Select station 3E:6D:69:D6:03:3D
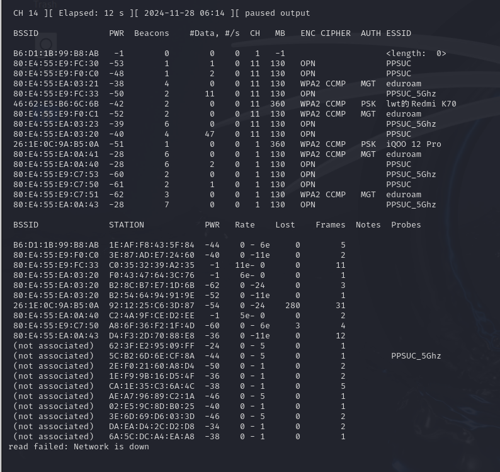The width and height of the screenshot is (500, 472). (x=152, y=417)
